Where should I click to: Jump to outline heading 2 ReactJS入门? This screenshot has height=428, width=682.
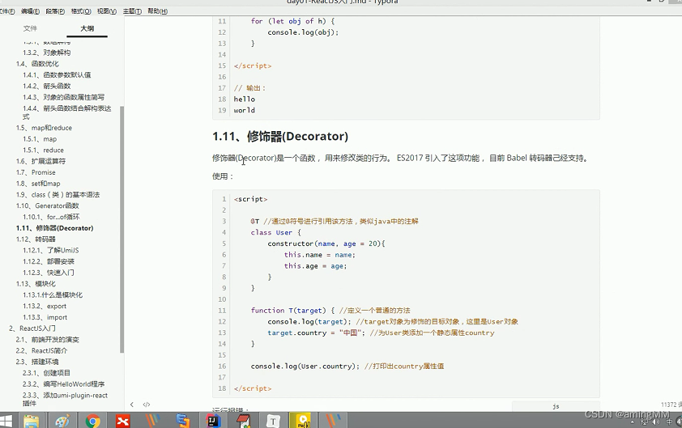[x=32, y=328]
